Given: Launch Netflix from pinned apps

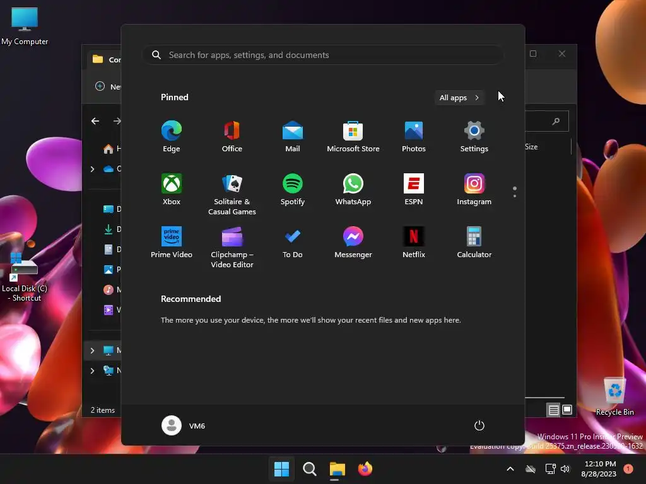Looking at the screenshot, I should tap(414, 243).
